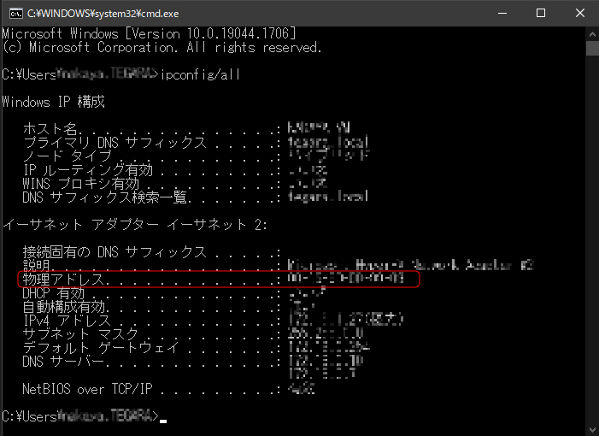599x436 pixels.
Task: Click the Windows IP 構成 heading
Action: 53,102
